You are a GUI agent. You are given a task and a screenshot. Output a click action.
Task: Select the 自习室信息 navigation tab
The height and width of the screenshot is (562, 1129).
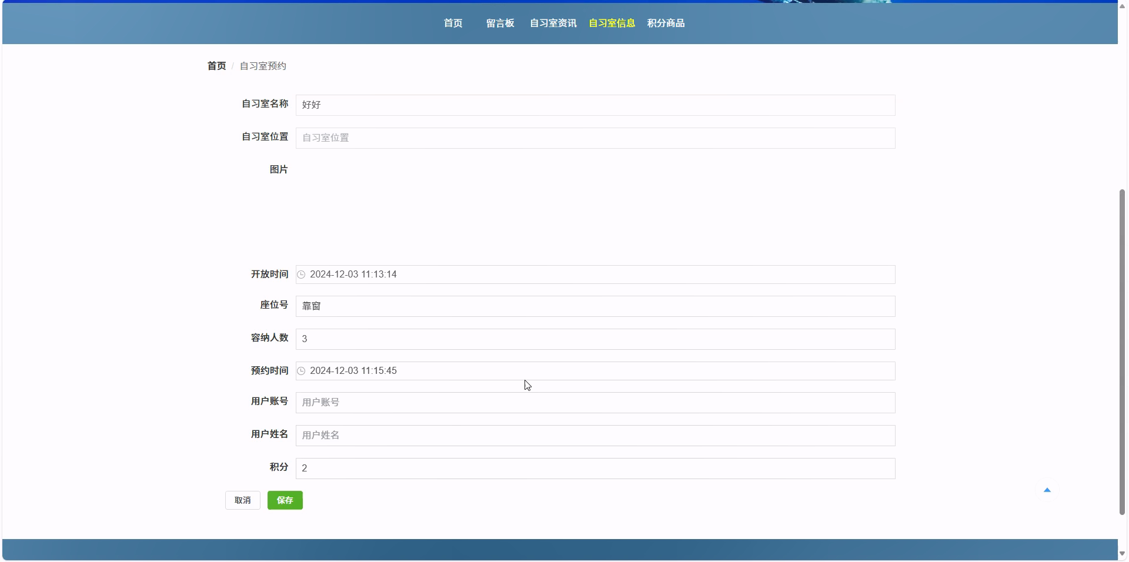click(612, 23)
